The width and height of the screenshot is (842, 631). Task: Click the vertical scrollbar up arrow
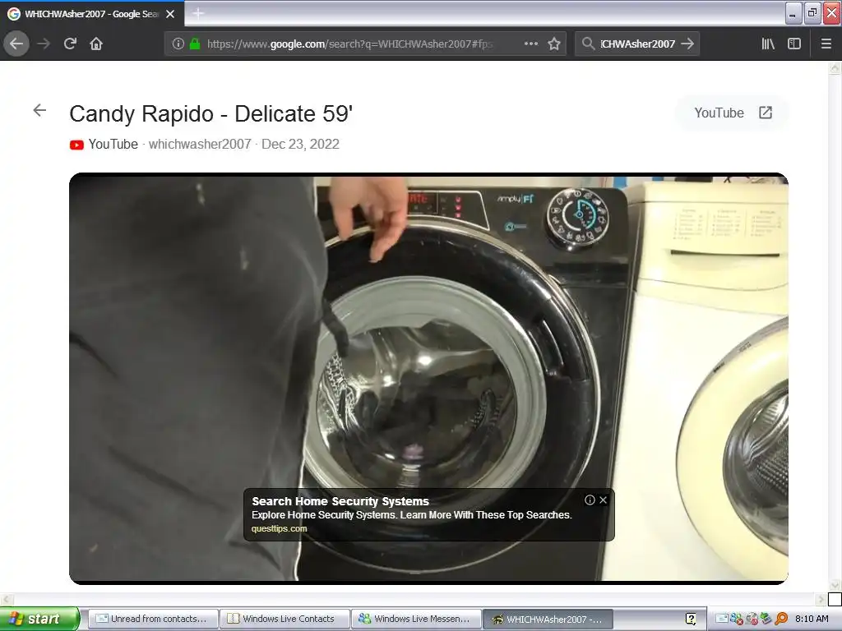click(x=835, y=67)
